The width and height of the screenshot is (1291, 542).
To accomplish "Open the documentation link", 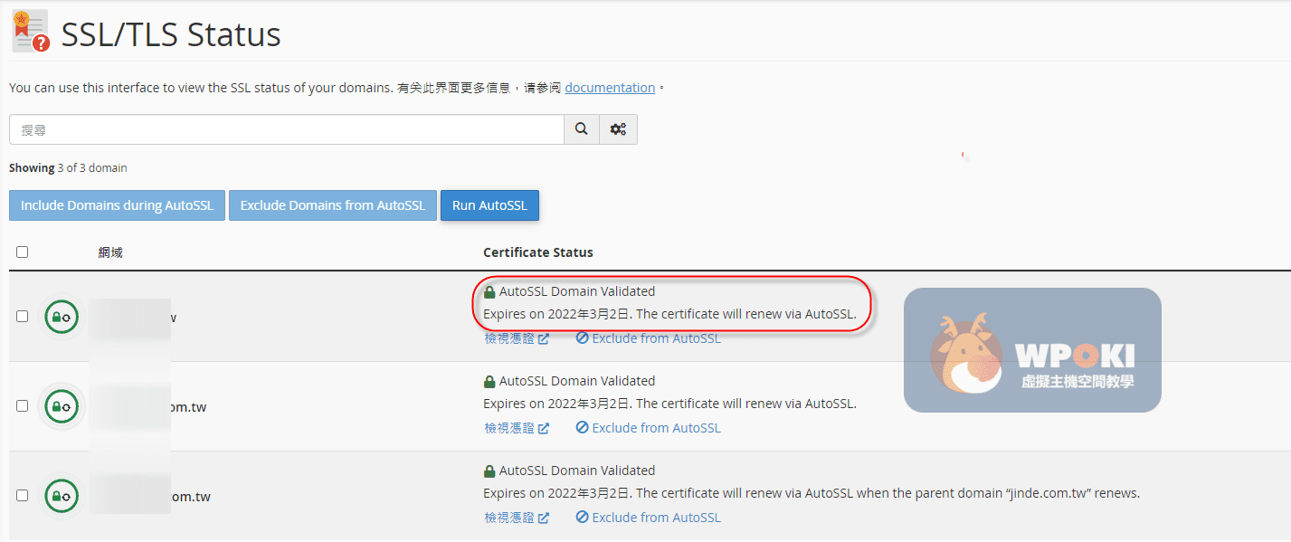I will [610, 88].
